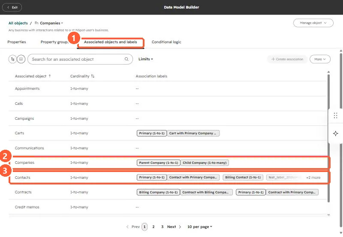The image size is (343, 237).
Task: Click the Calls row name
Action: coord(19,104)
